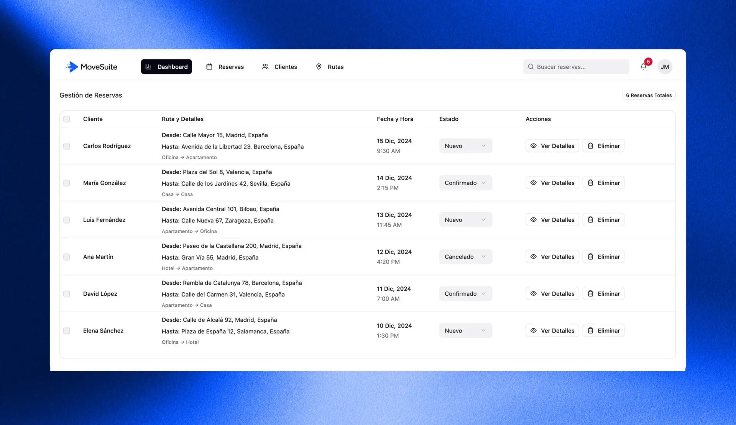Click Ver Detalles for Luis Fernández
This screenshot has width=736, height=425.
(552, 220)
